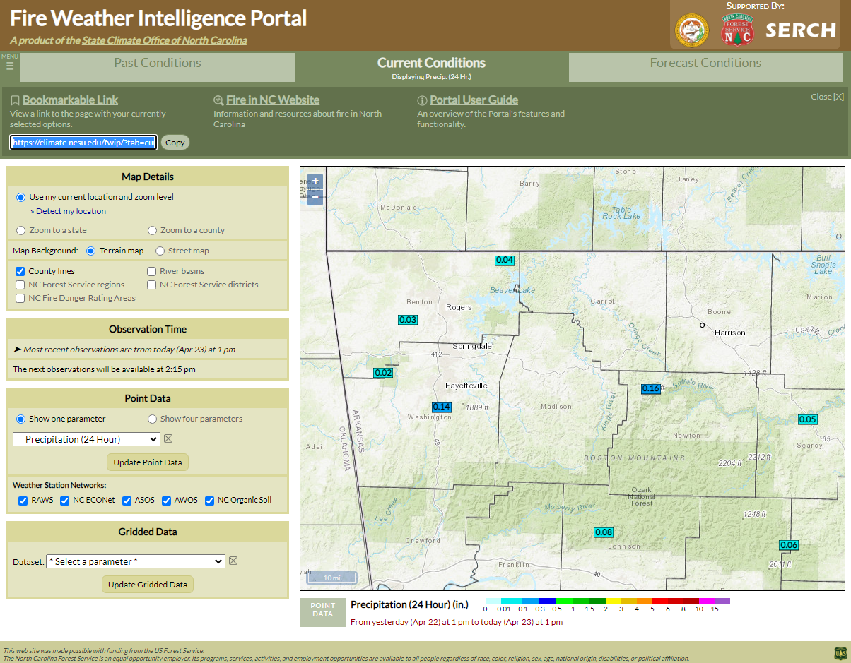Click the SERCH logo
Screen dimensions: 851x663
[x=801, y=30]
